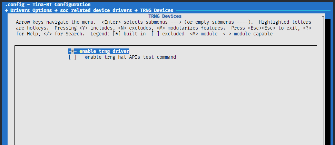The height and width of the screenshot is (145, 335).
Task: Click the <M> module legend symbol
Action: (194, 34)
